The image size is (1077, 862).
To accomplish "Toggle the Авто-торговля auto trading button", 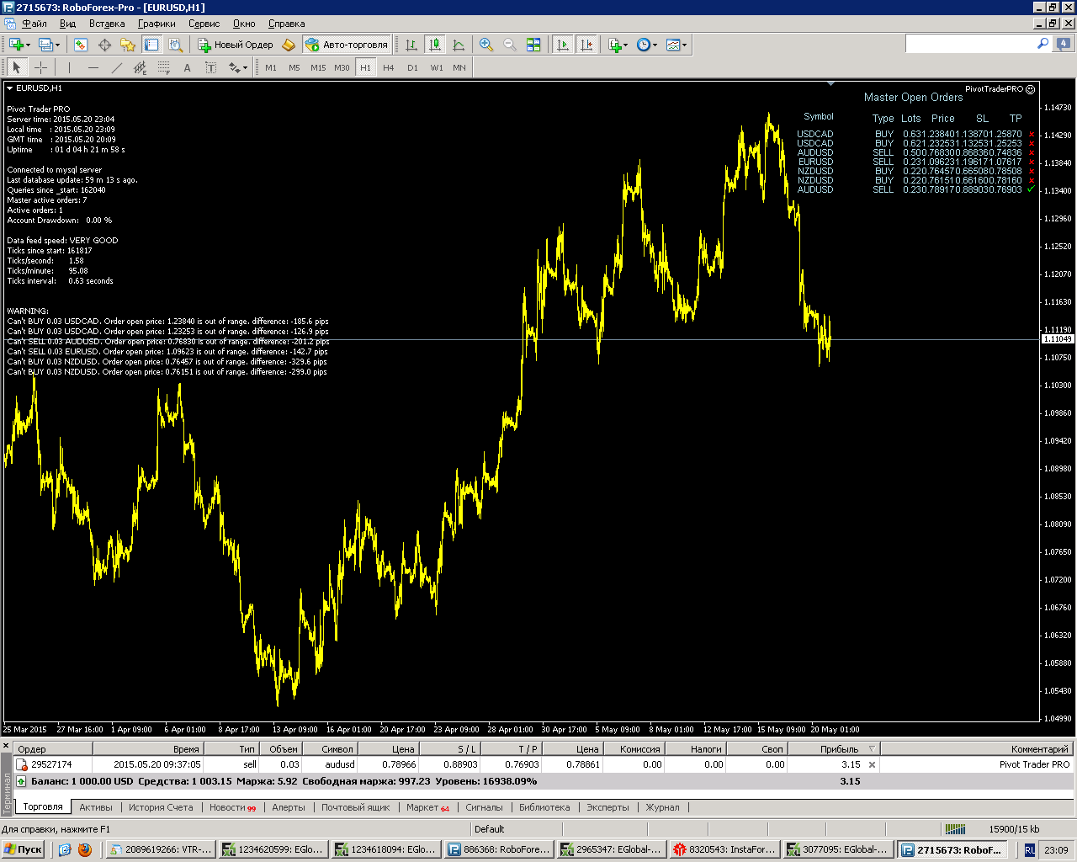I will click(x=347, y=45).
